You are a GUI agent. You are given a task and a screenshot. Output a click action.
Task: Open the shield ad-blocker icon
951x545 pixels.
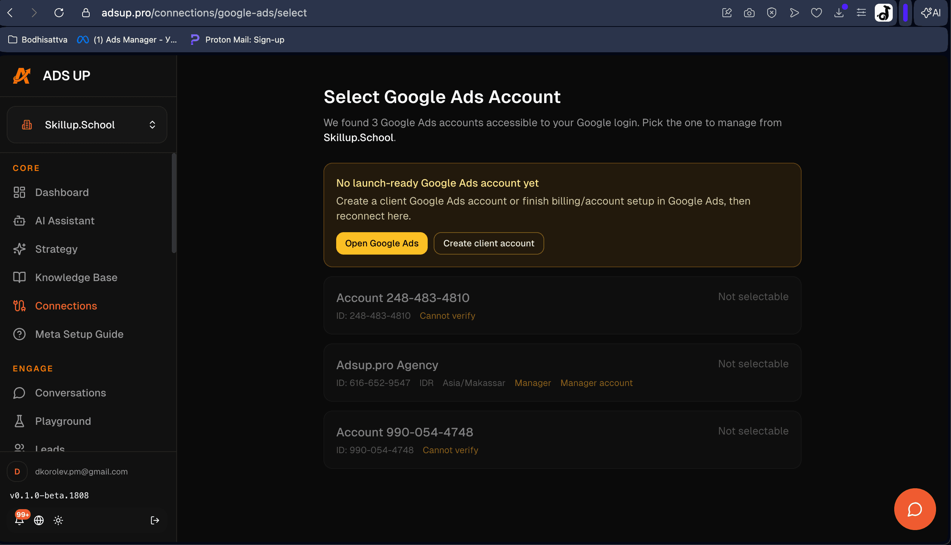pos(772,13)
